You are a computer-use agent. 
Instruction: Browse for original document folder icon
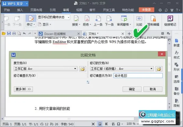tap(83, 69)
